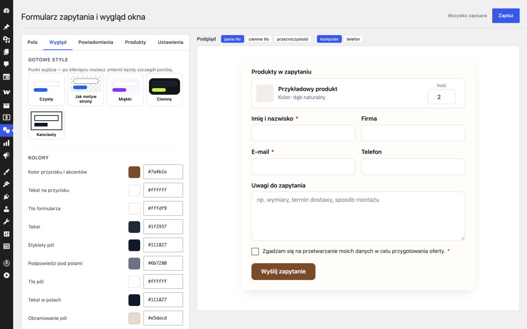Open Marketing megaphone icon

(7, 155)
